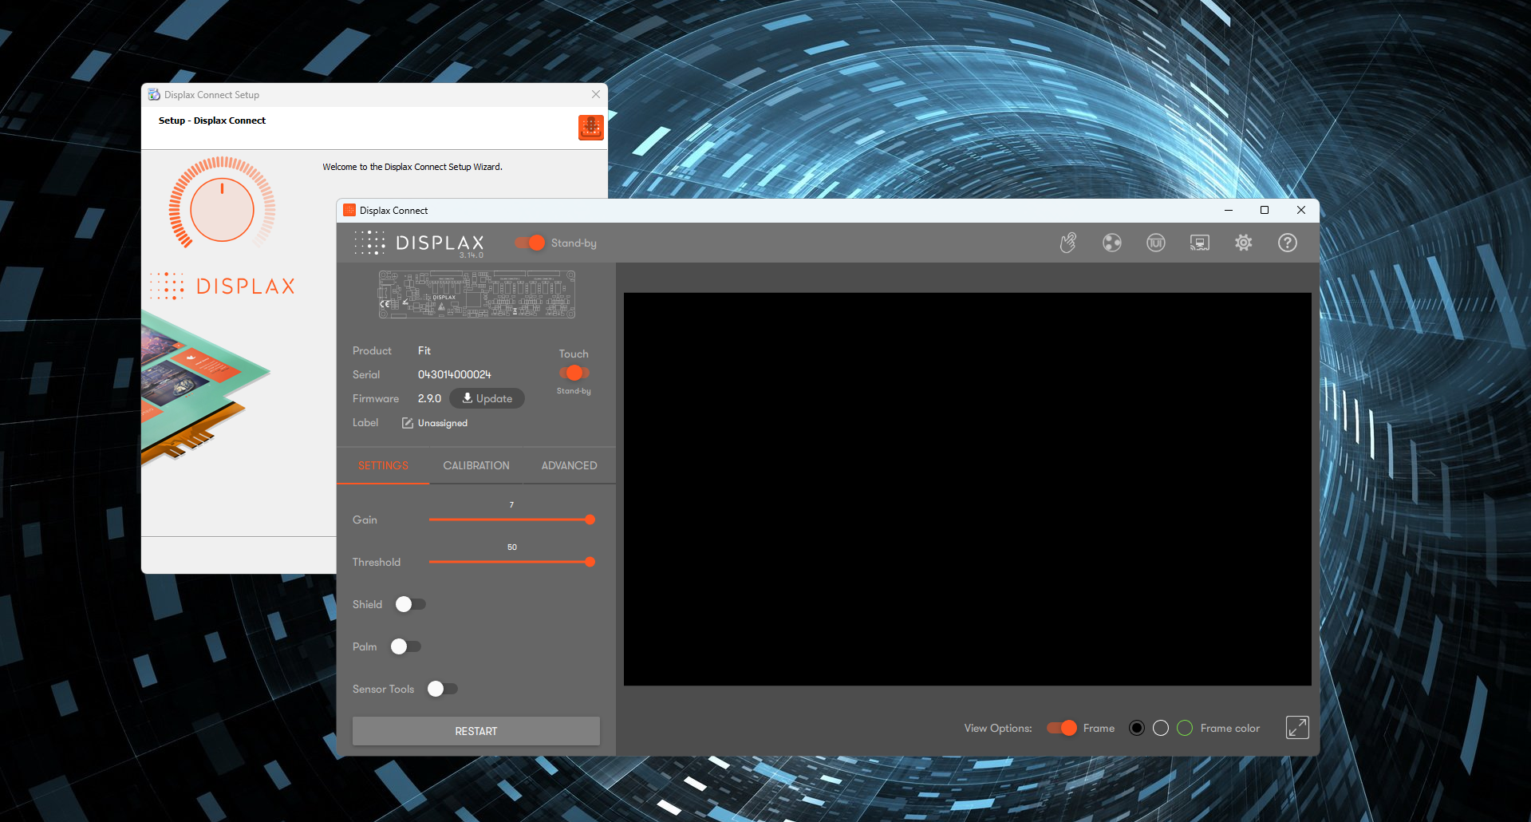
Task: Click the Displax Connect title bar icon
Action: [349, 211]
